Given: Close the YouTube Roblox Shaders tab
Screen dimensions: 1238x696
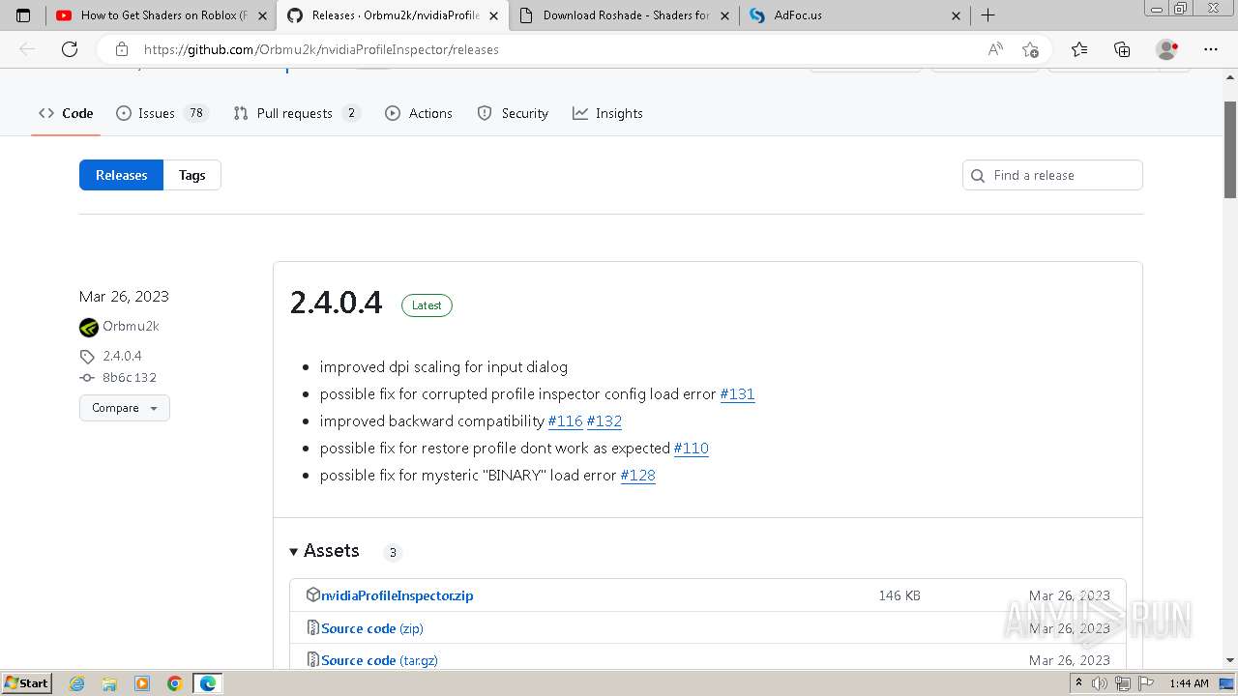Looking at the screenshot, I should pos(262,15).
